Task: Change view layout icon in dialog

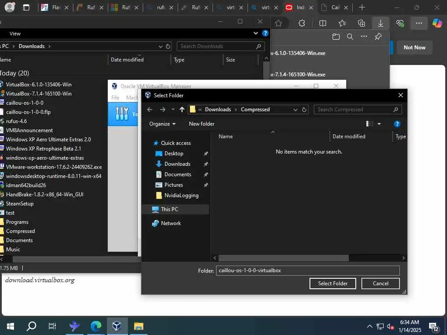Action: click(x=369, y=123)
